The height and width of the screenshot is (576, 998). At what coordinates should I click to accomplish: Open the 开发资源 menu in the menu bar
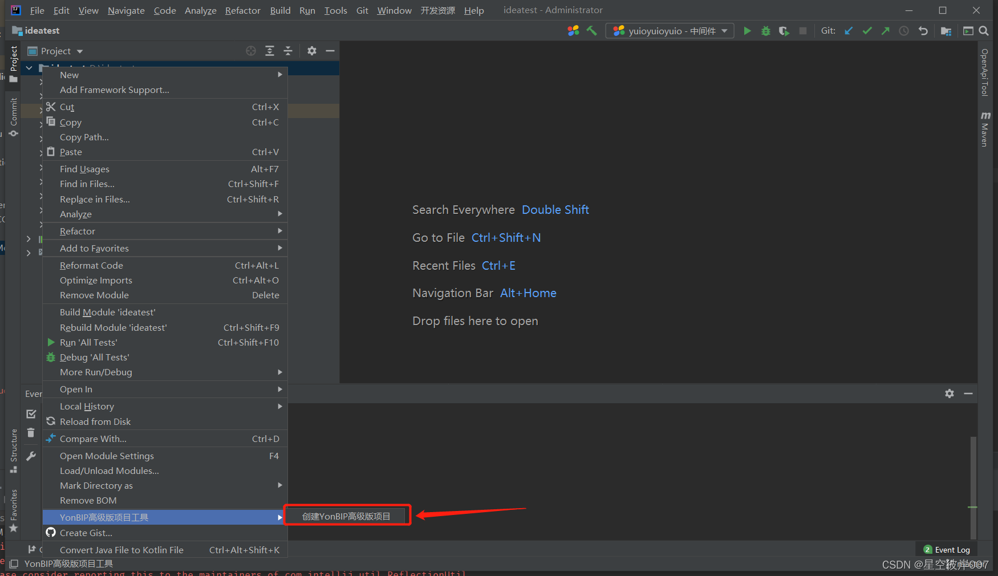[438, 10]
